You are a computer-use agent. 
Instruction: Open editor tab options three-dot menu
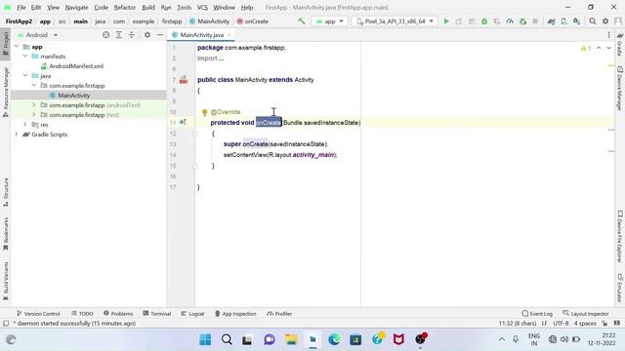coord(608,35)
